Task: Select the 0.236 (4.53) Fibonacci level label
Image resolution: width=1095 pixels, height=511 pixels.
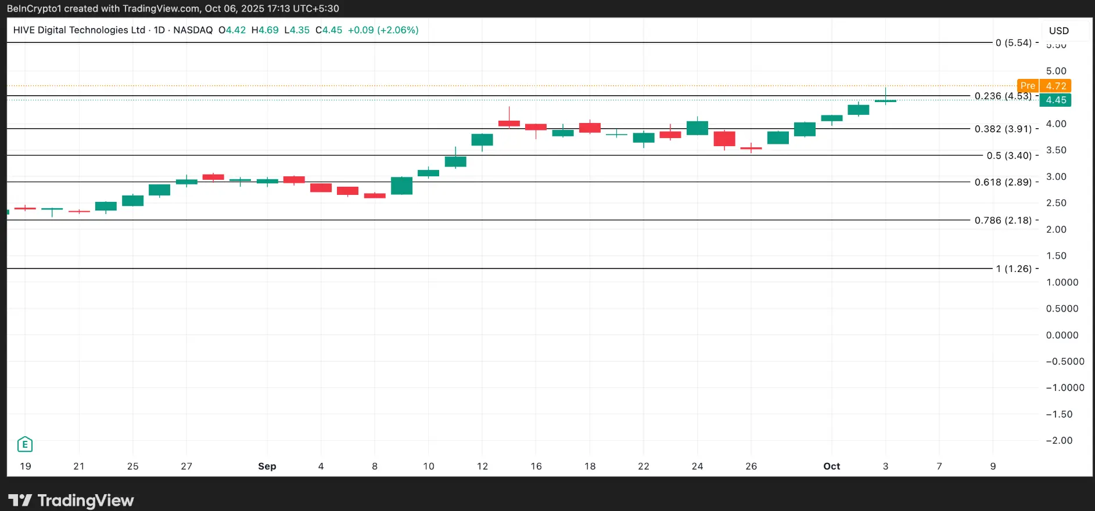Action: tap(1003, 96)
